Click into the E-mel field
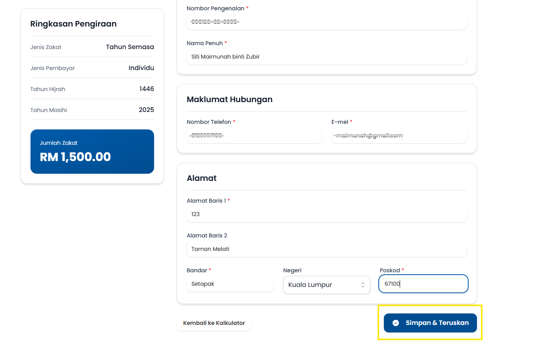Image resolution: width=534 pixels, height=355 pixels. 399,136
